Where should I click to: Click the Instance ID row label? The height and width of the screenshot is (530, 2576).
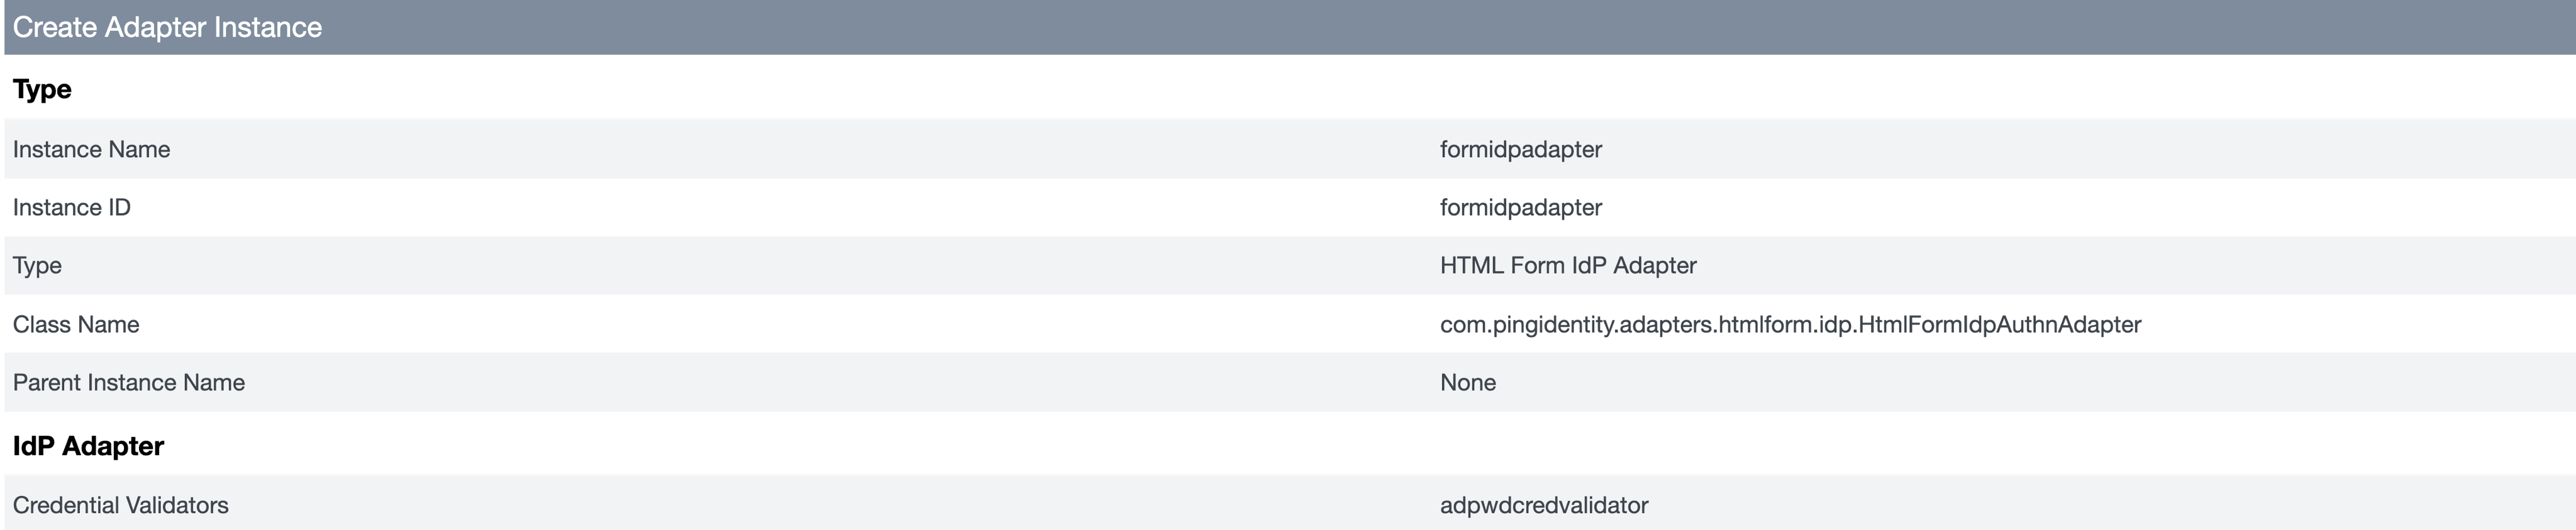(71, 207)
